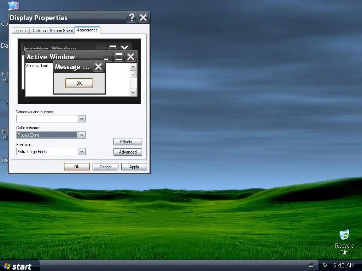Select the Appearance tab

click(87, 30)
